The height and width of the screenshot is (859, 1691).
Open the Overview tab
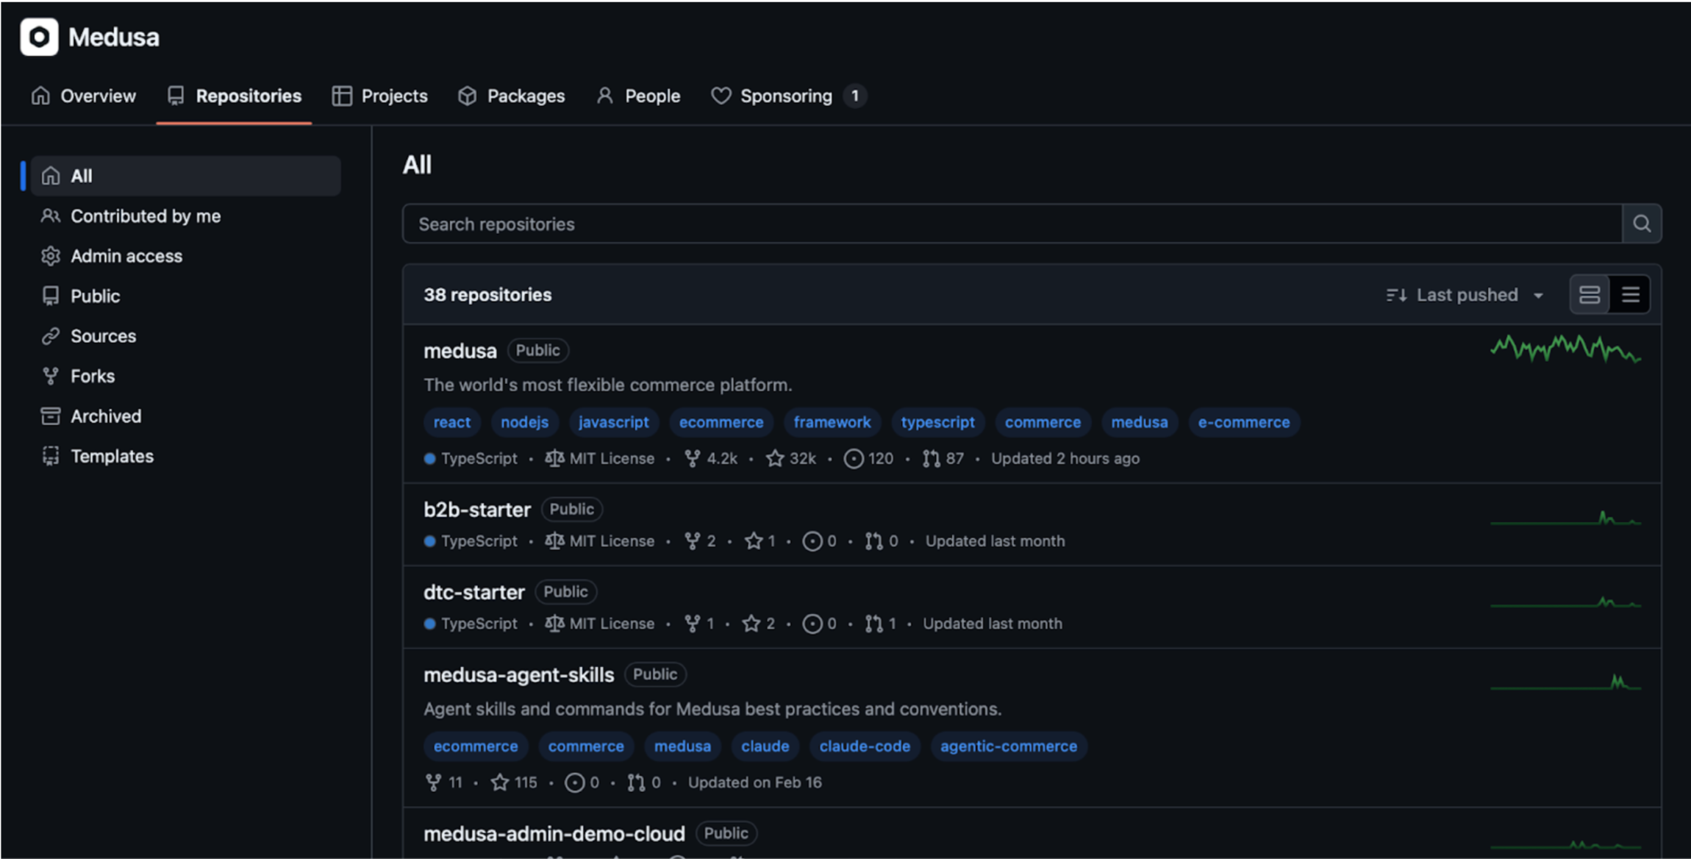point(84,96)
